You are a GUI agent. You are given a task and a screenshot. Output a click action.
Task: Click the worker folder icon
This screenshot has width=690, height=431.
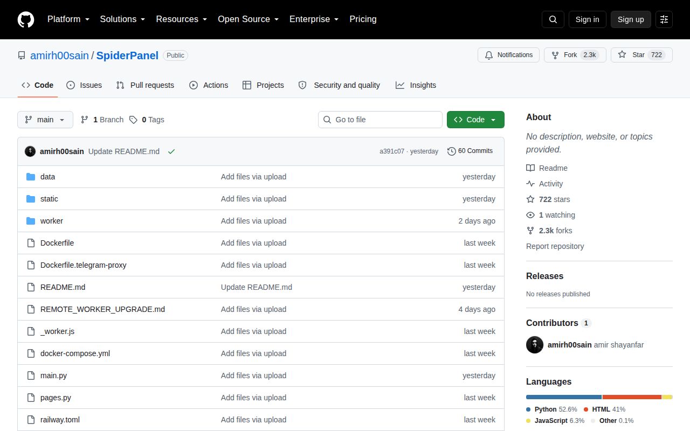point(31,221)
